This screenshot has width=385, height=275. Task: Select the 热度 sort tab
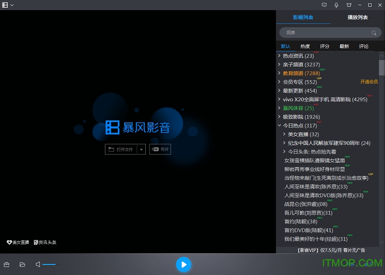click(x=305, y=47)
